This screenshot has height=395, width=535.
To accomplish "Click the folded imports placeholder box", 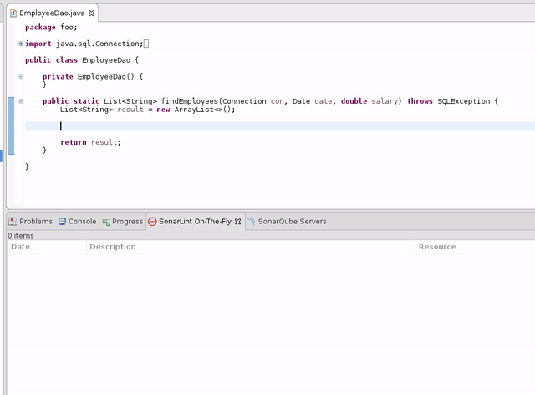I will (x=146, y=44).
